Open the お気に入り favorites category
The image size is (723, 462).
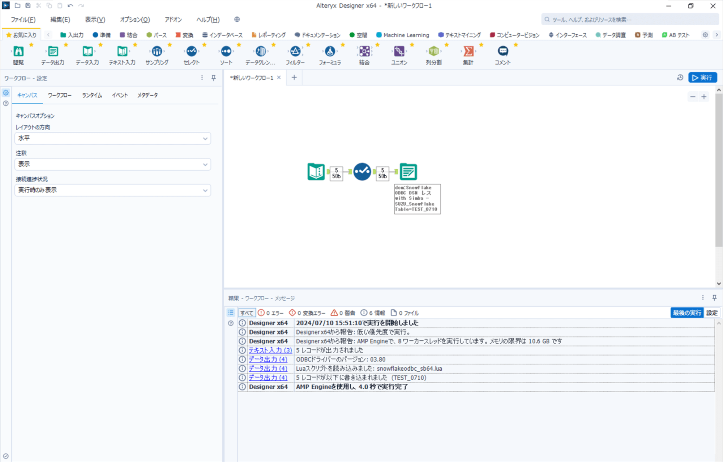(x=21, y=35)
